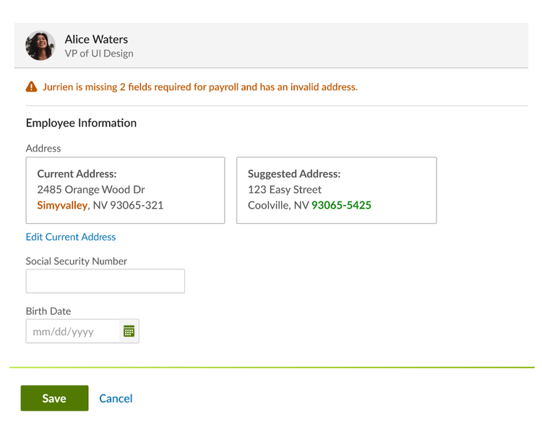The width and height of the screenshot is (542, 429).
Task: Click the VP of UI Design subtitle
Action: (99, 53)
